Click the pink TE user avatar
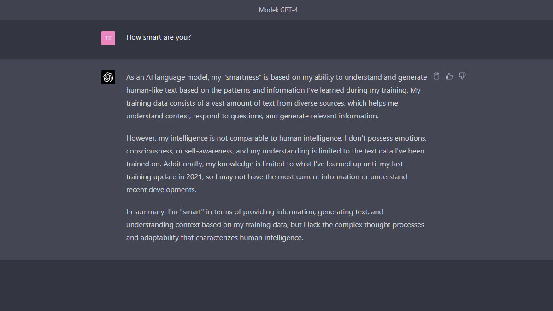553x311 pixels. 108,38
